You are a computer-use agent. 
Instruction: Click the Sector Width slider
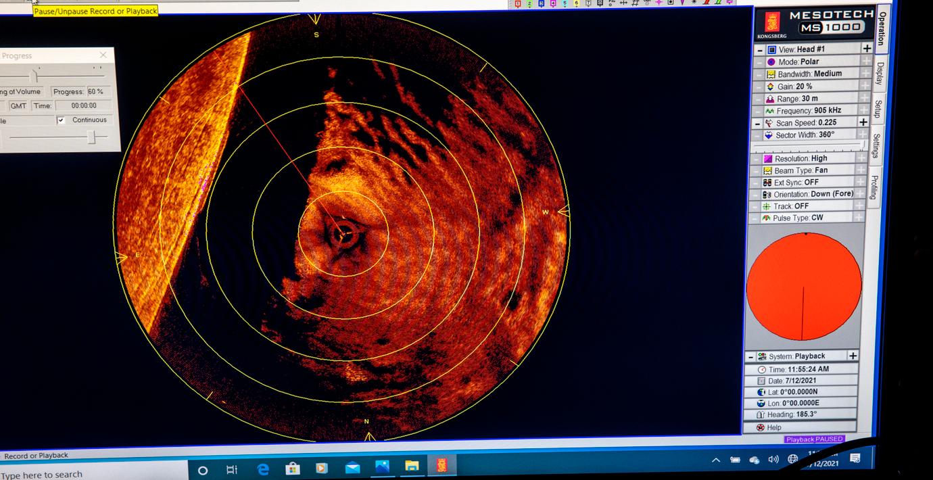[x=809, y=146]
